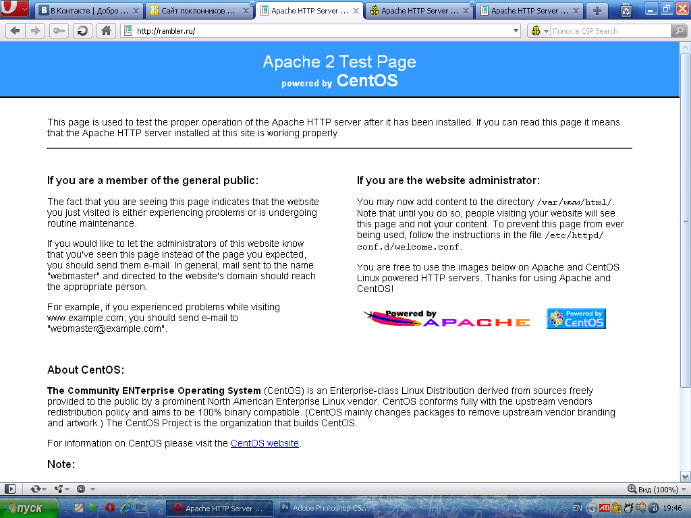691x518 pixels.
Task: Switch to Adobe Photoshop CS taskbar button
Action: (x=326, y=508)
